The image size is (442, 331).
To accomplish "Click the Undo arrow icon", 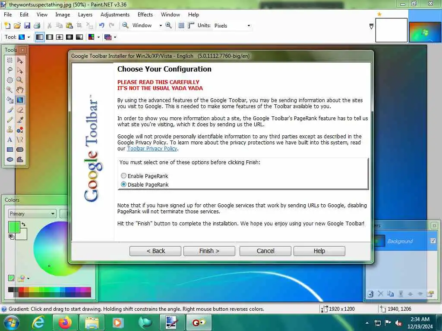I will (x=102, y=25).
